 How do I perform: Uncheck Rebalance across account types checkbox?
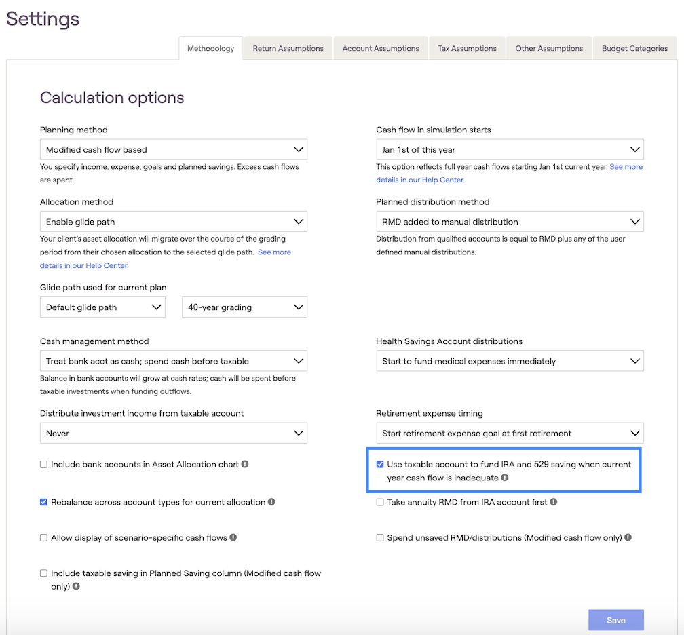(x=44, y=503)
